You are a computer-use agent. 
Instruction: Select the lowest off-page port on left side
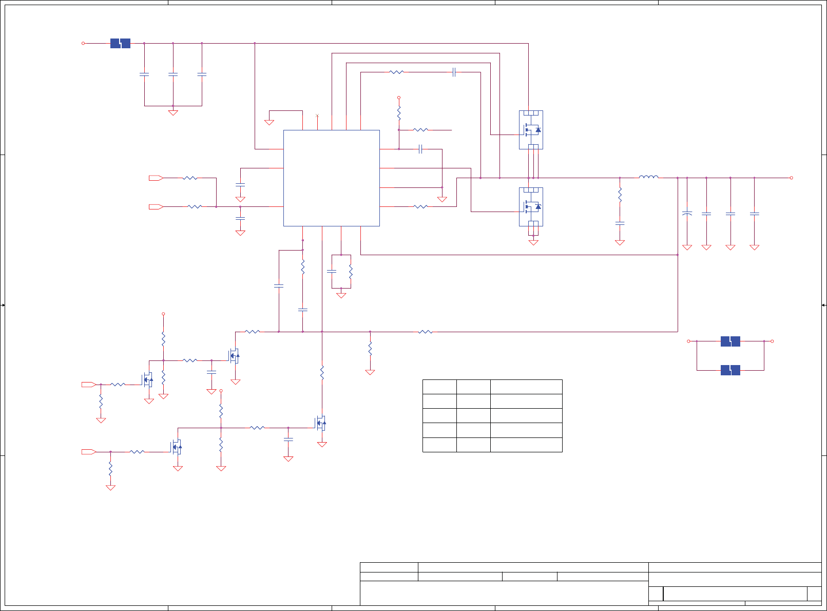tap(89, 452)
